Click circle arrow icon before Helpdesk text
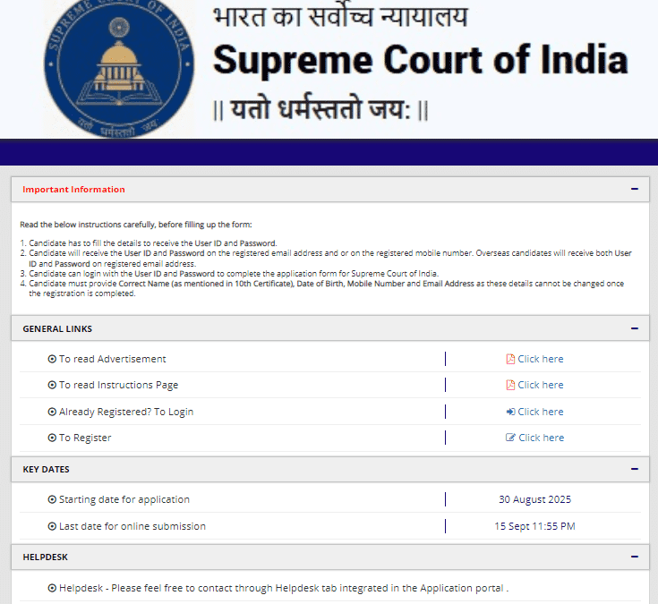Screen dimensions: 658x604 [x=52, y=588]
